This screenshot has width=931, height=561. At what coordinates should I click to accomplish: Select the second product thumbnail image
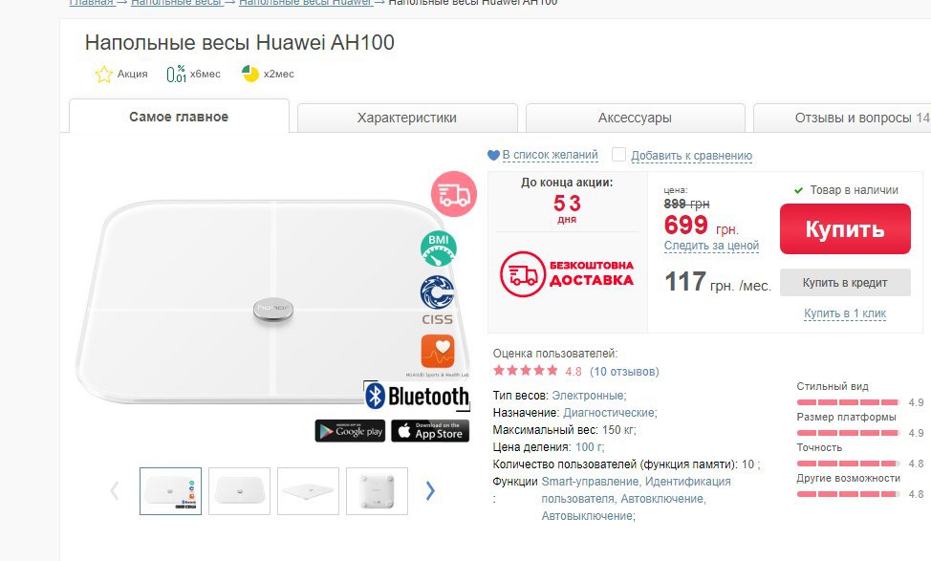[x=239, y=491]
